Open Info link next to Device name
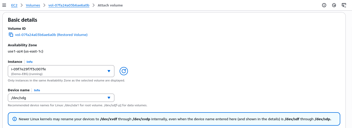Viewport: 352px width, 128px height. click(37, 90)
